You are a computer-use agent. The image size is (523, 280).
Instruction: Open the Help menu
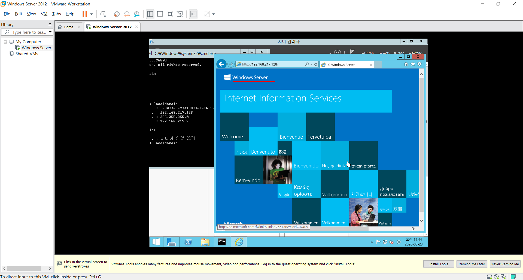pyautogui.click(x=70, y=14)
